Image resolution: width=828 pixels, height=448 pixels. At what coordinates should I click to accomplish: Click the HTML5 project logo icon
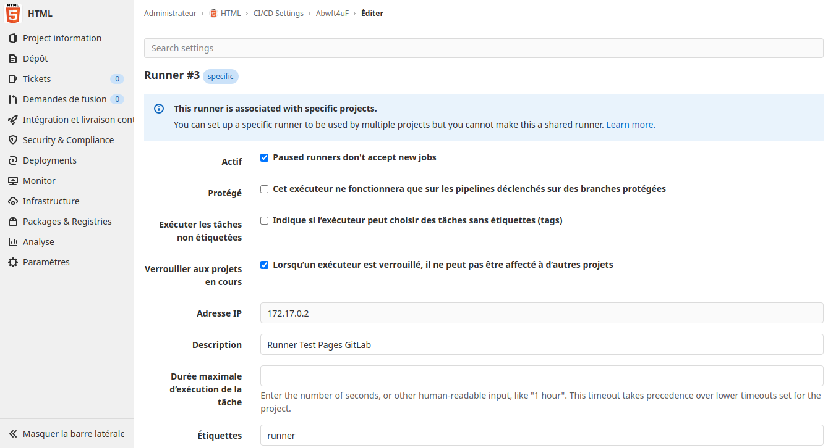[x=13, y=14]
